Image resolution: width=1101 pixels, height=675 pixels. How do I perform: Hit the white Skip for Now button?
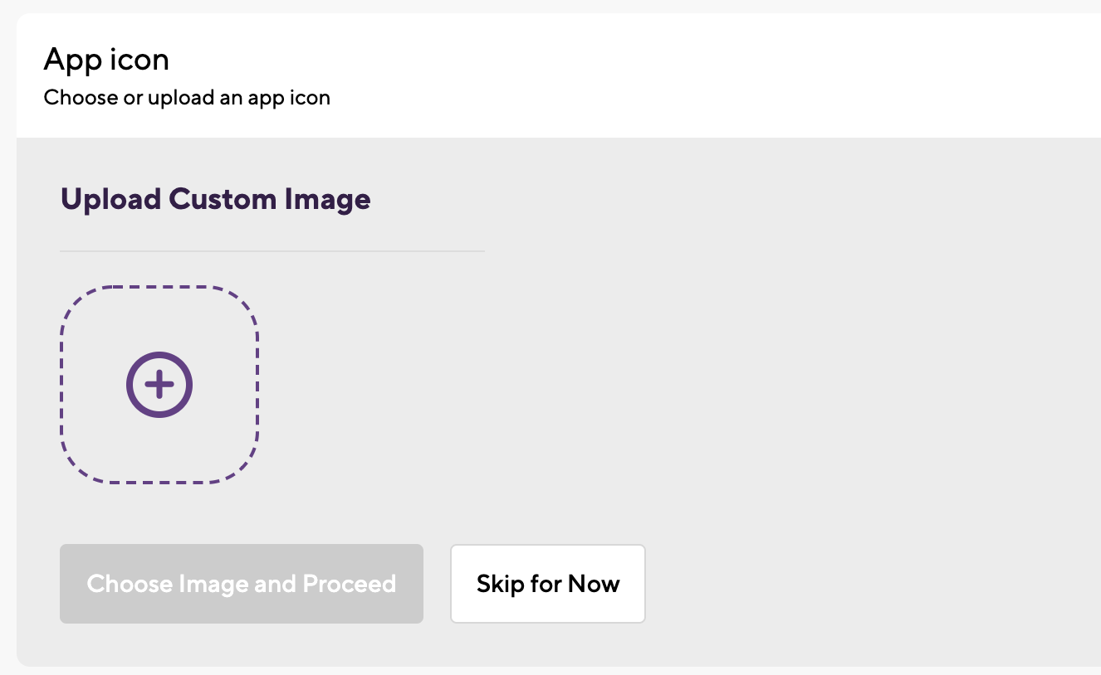pyautogui.click(x=548, y=584)
